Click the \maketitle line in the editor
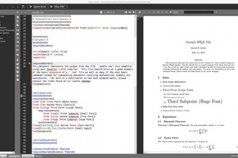This screenshot has width=238, height=158. (x=39, y=58)
